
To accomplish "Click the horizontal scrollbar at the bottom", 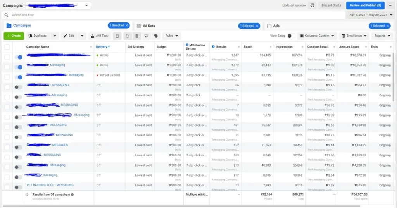I will [181, 206].
